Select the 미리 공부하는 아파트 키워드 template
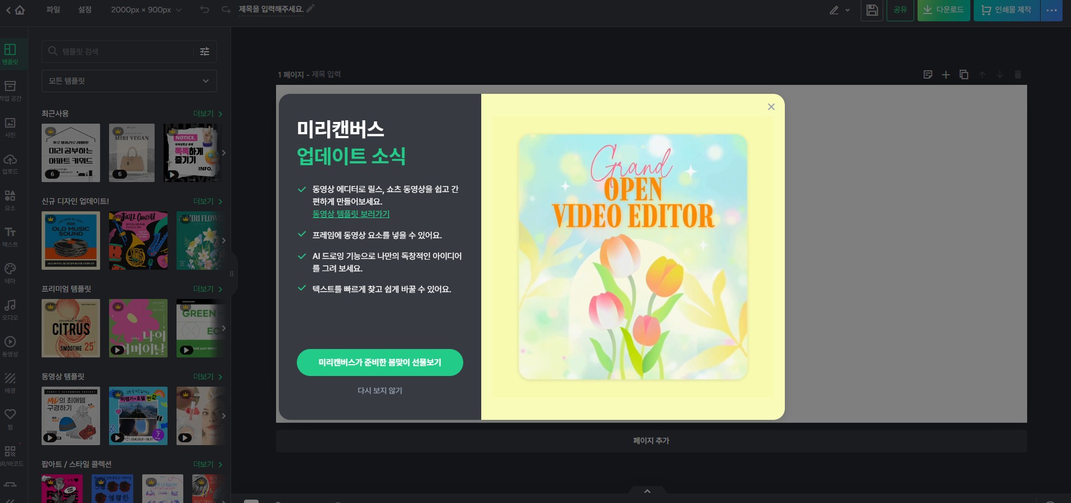Screen dimensions: 1071x503 click(71, 153)
